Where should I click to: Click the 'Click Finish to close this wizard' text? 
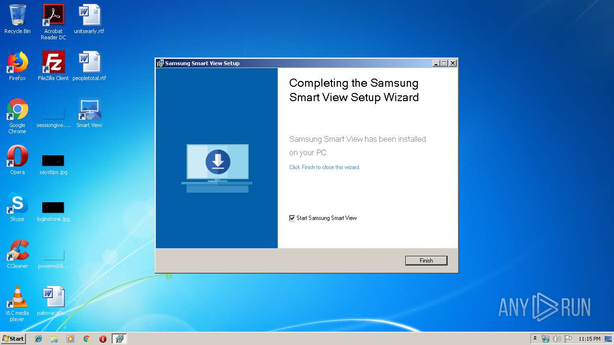[324, 167]
